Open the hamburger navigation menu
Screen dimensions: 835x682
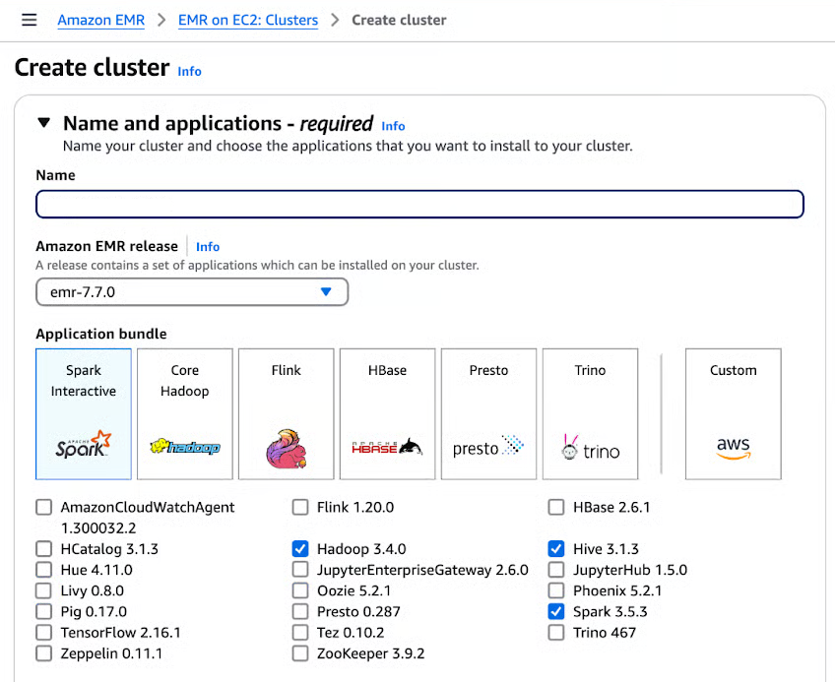click(30, 20)
